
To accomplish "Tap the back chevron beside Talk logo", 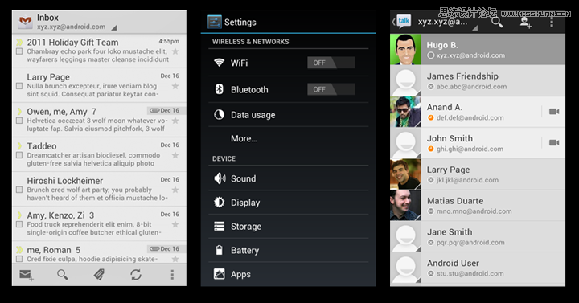I will pyautogui.click(x=393, y=22).
